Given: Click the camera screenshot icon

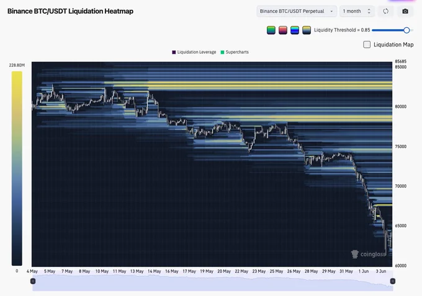Looking at the screenshot, I should (405, 11).
